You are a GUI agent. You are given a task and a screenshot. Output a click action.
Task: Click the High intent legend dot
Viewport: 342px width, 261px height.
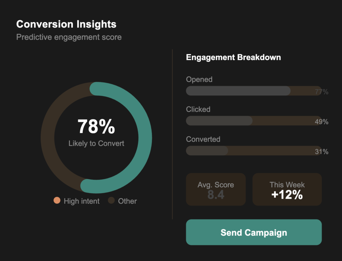coord(57,201)
